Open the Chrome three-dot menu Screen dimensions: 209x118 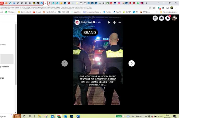[x=176, y=8]
